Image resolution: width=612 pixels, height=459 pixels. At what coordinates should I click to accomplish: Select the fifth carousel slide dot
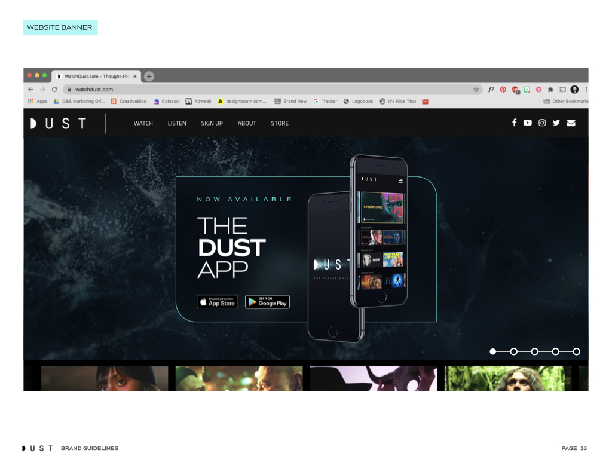(577, 351)
